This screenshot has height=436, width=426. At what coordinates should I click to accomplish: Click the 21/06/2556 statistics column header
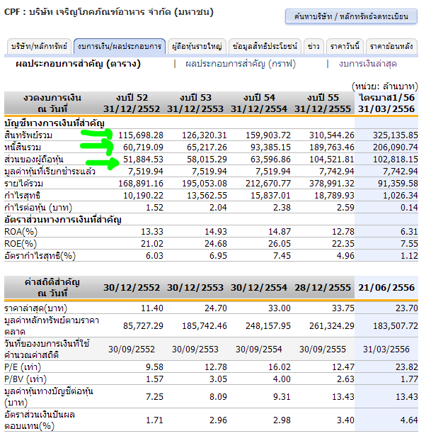click(x=386, y=288)
